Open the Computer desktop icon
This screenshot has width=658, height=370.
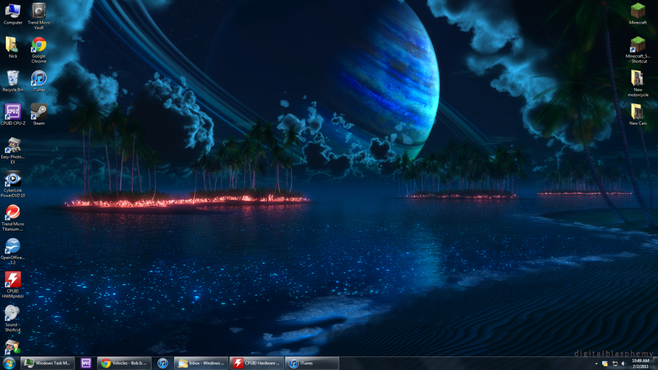coord(13,14)
